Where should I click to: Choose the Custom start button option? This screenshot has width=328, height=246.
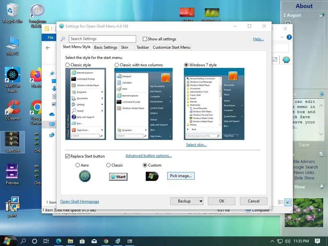pyautogui.click(x=145, y=165)
